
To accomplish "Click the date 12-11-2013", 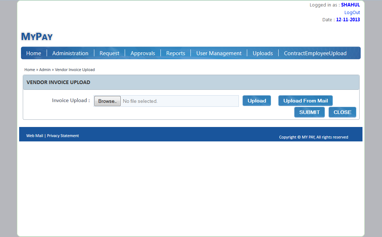I will coord(348,20).
